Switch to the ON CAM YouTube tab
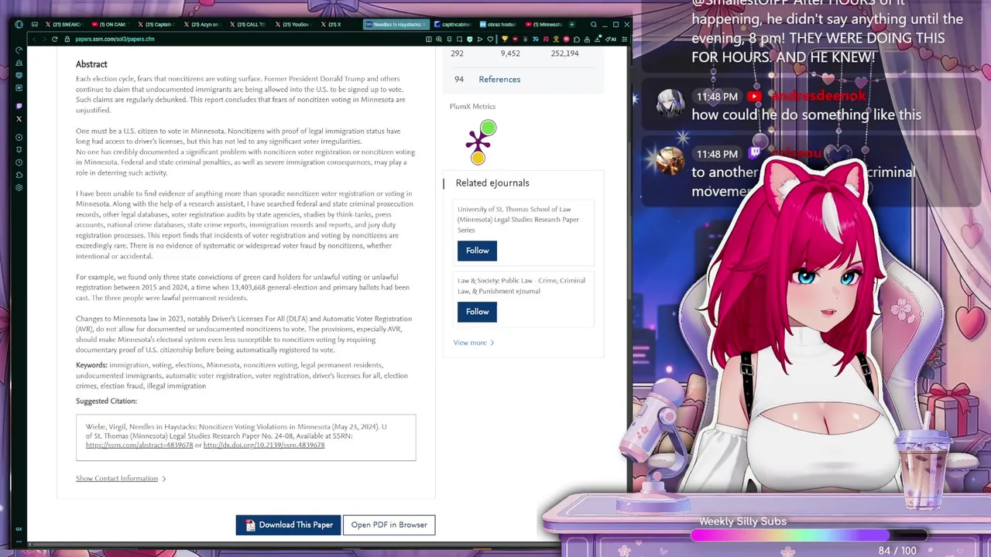 coord(110,25)
